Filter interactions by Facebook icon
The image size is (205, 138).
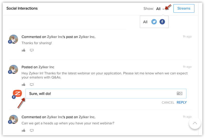162,22
